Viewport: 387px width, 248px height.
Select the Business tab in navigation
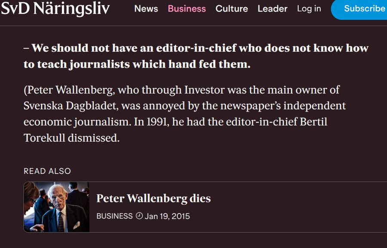click(x=187, y=9)
